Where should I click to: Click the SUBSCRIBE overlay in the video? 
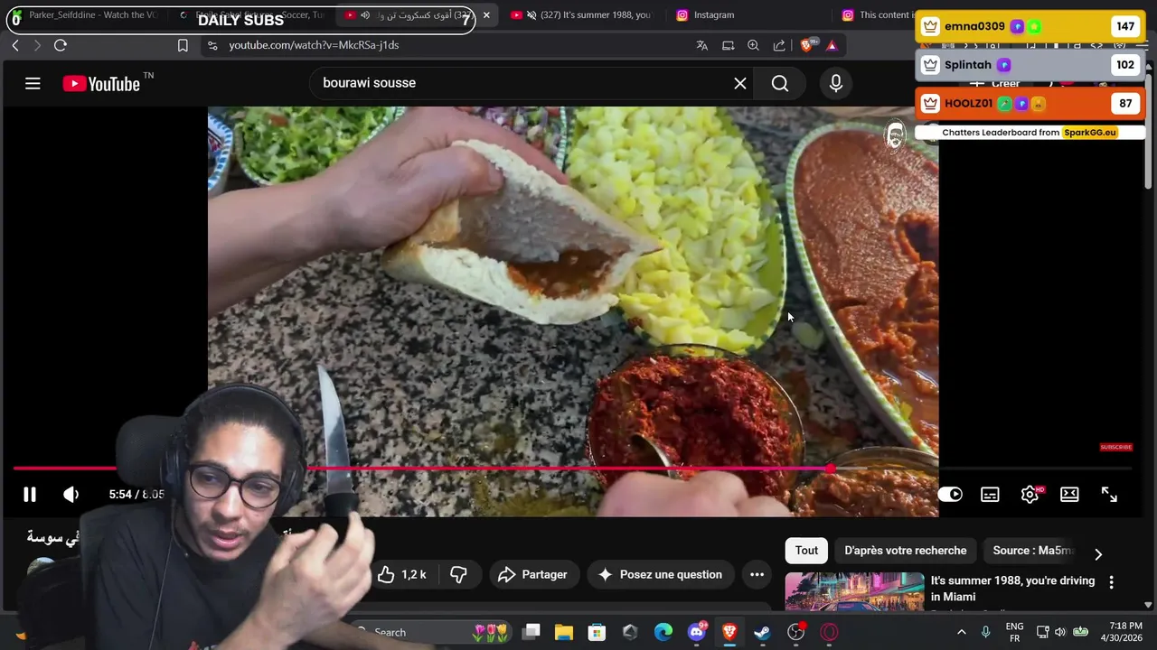[1115, 447]
